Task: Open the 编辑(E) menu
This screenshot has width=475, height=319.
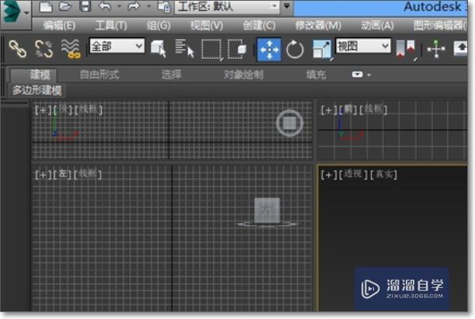Action: click(x=59, y=26)
